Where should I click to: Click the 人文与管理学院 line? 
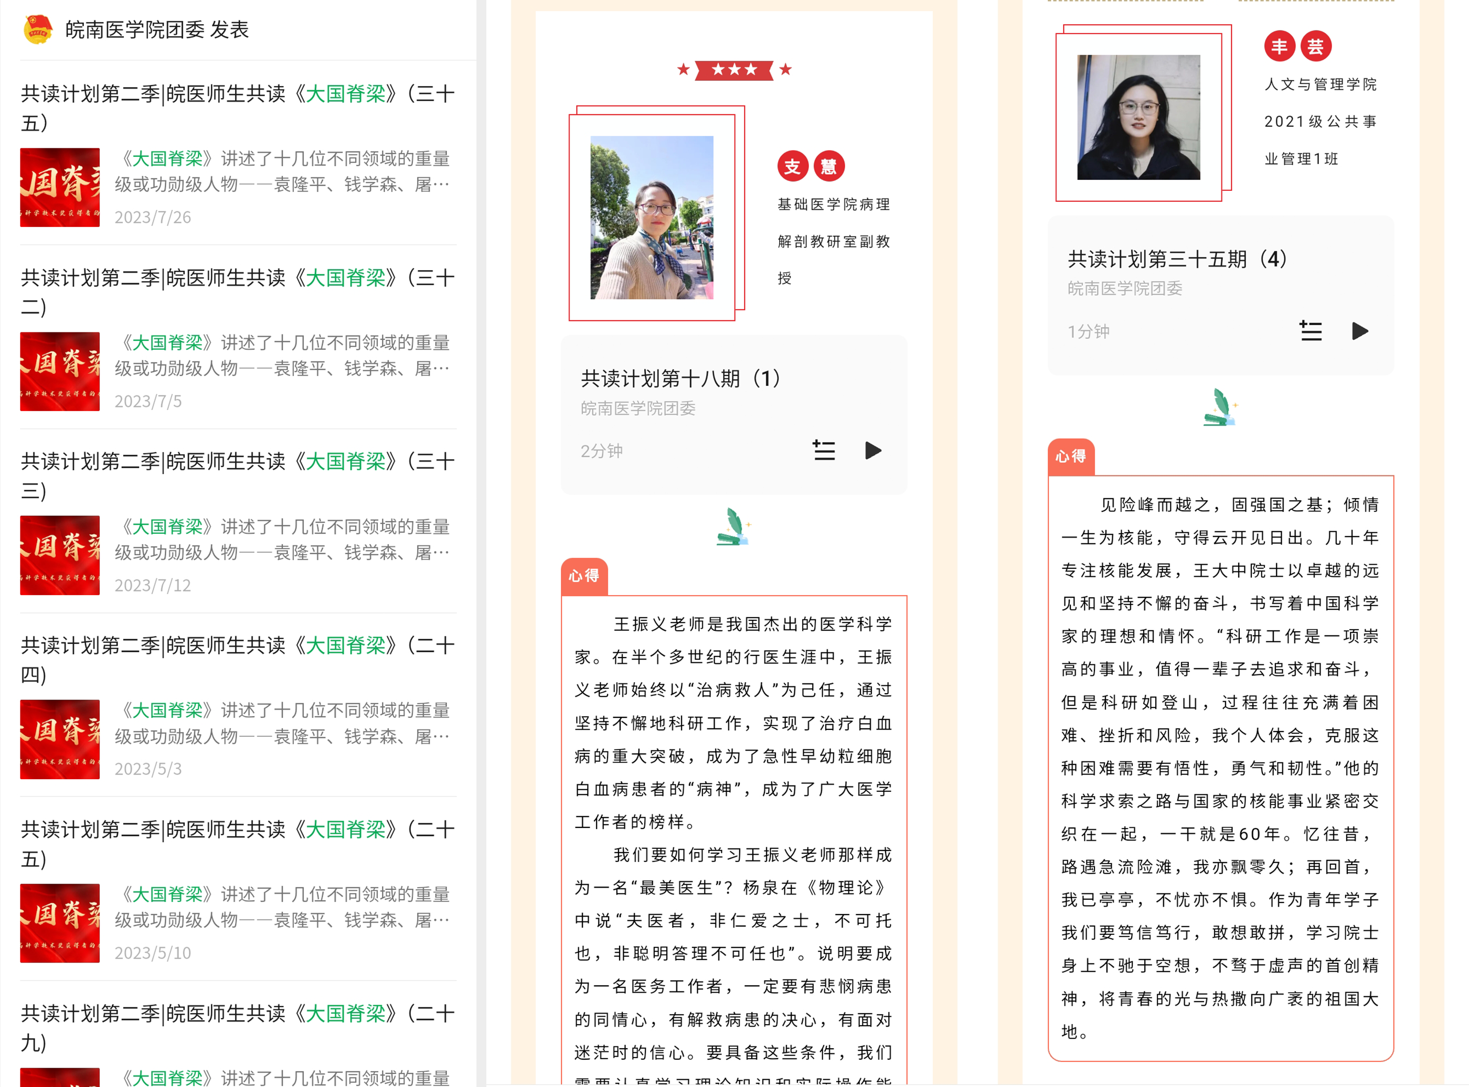1320,84
